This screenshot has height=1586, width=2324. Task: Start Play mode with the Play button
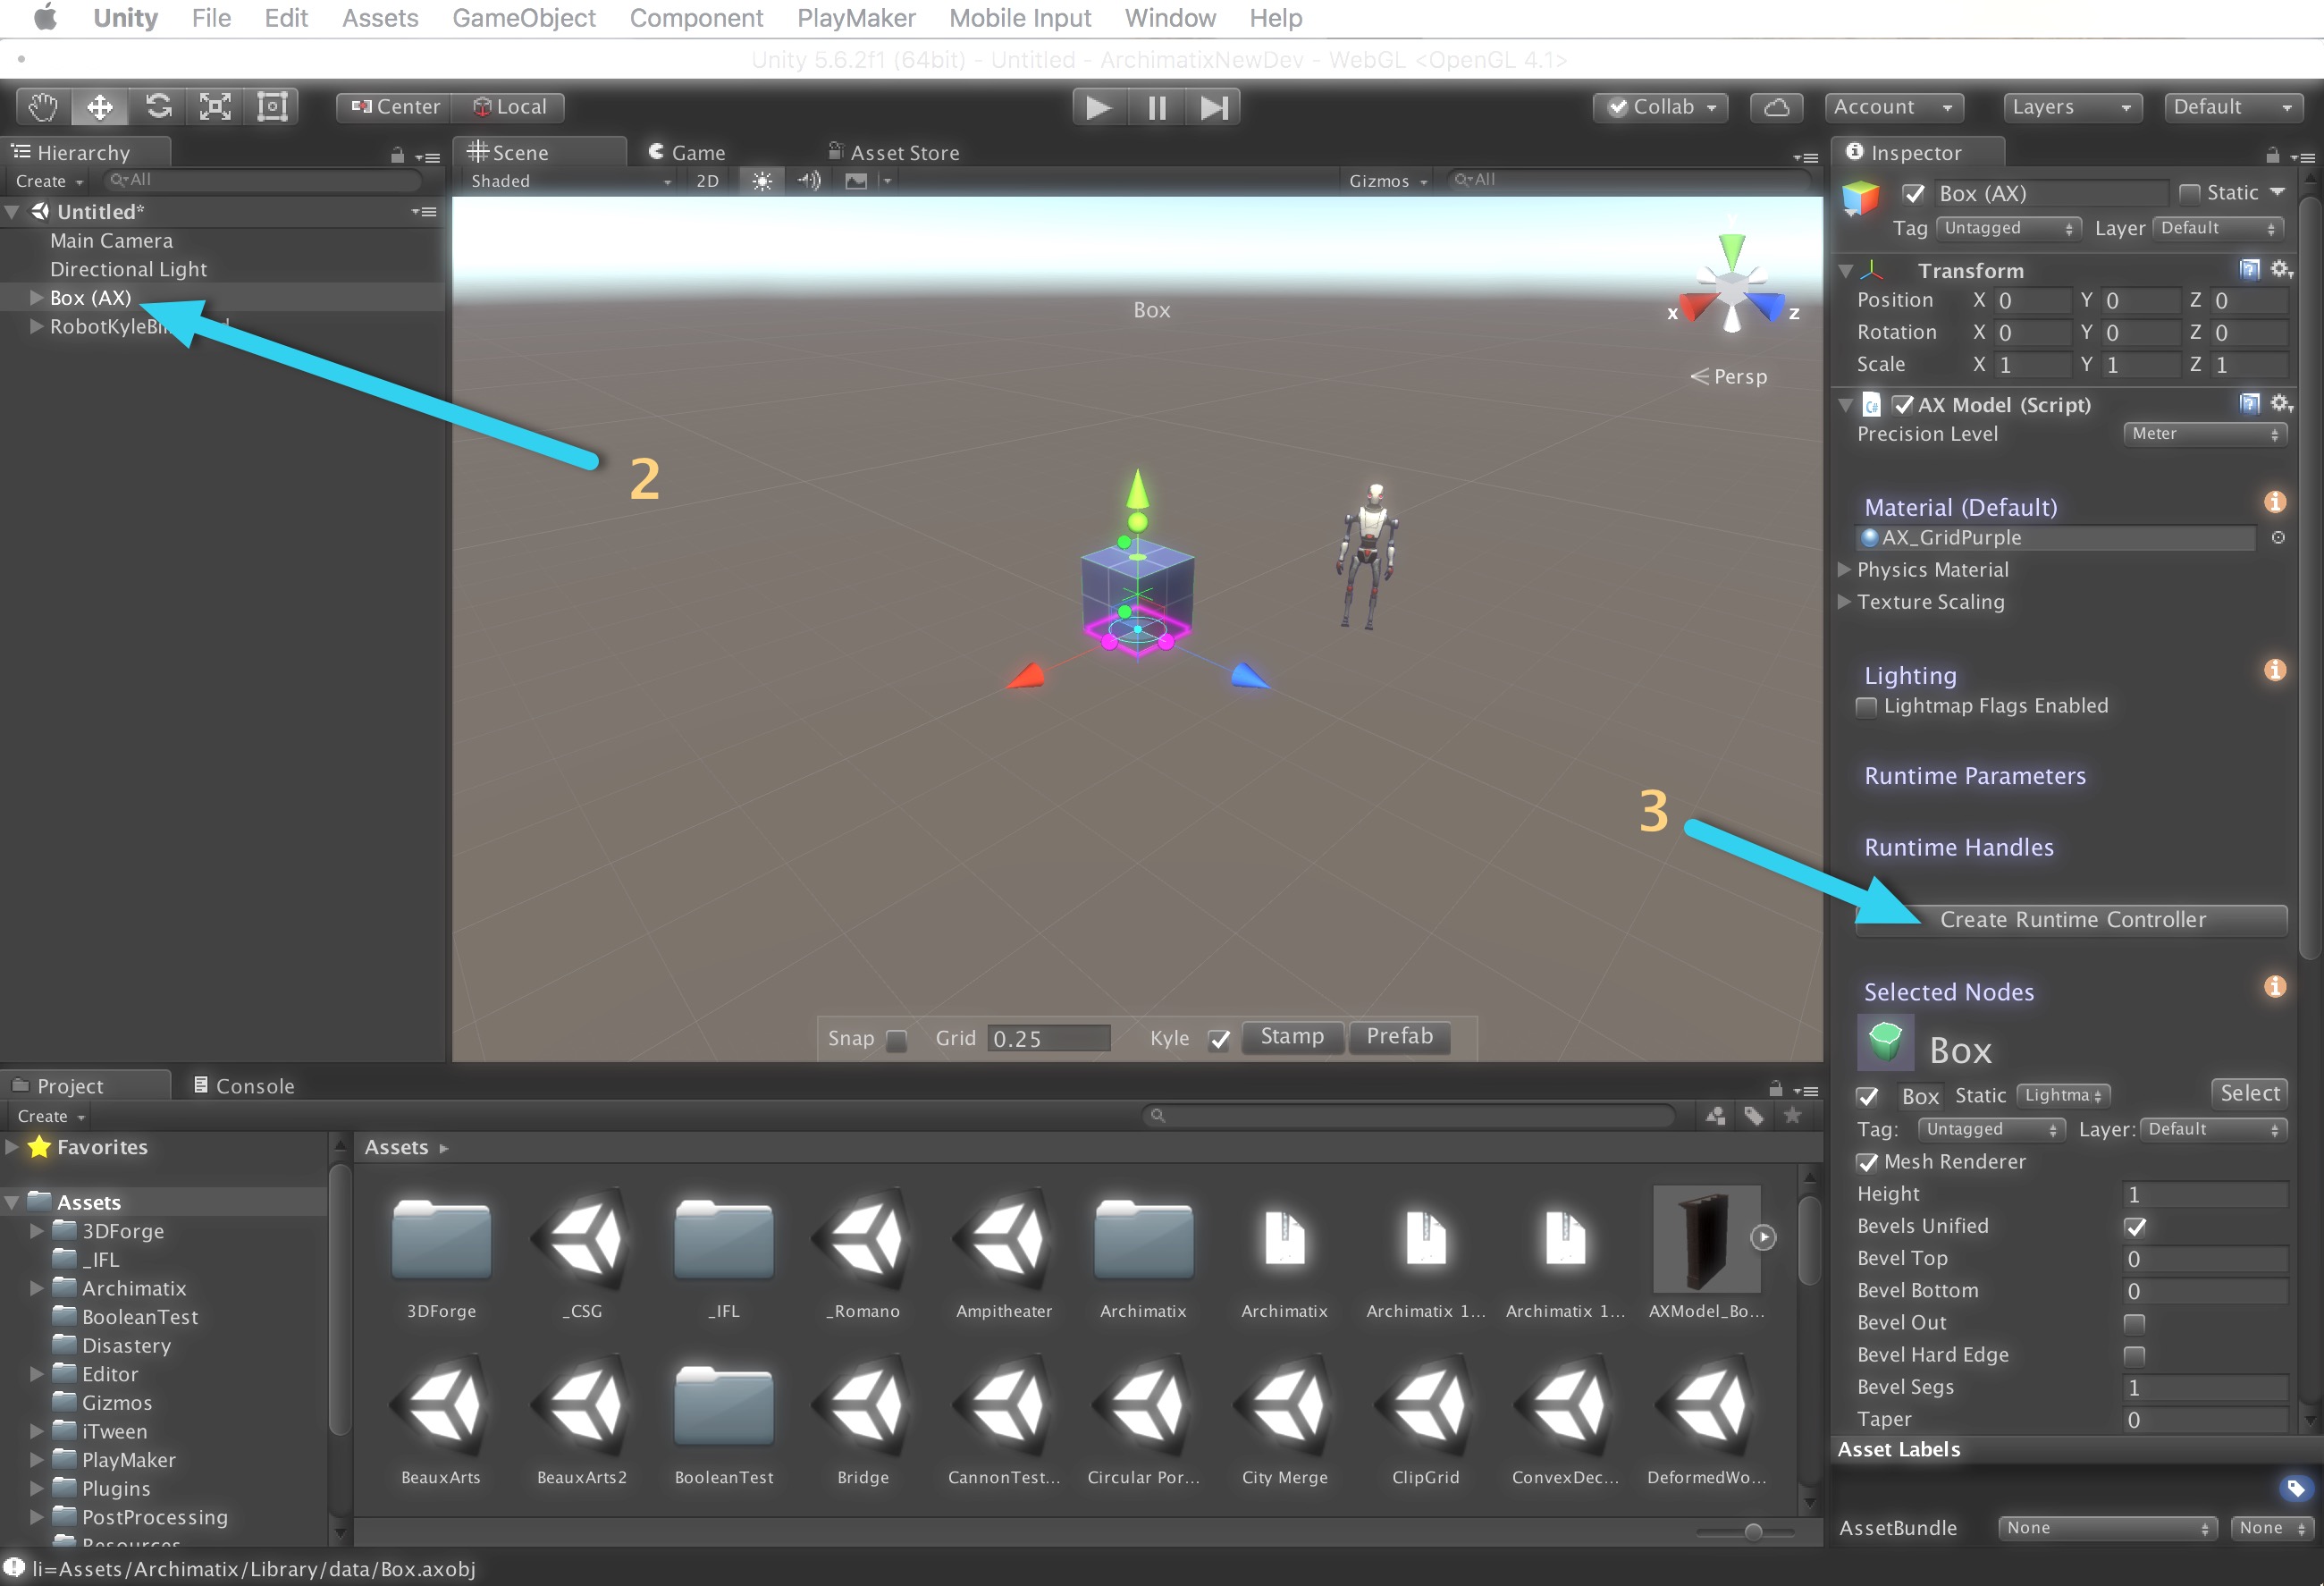pyautogui.click(x=1099, y=107)
